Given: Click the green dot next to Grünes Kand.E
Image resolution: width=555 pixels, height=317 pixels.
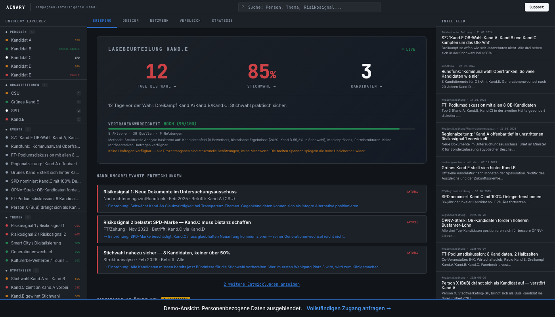Looking at the screenshot, I should [6, 102].
